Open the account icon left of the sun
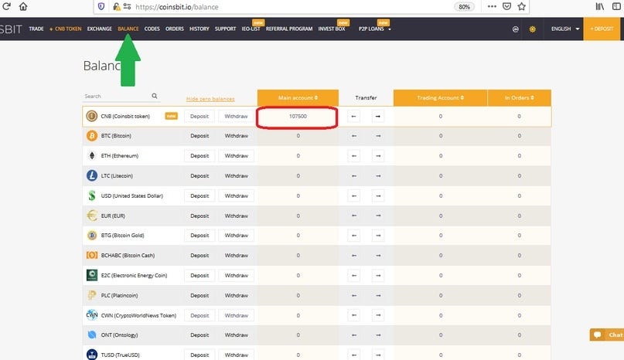 (515, 29)
